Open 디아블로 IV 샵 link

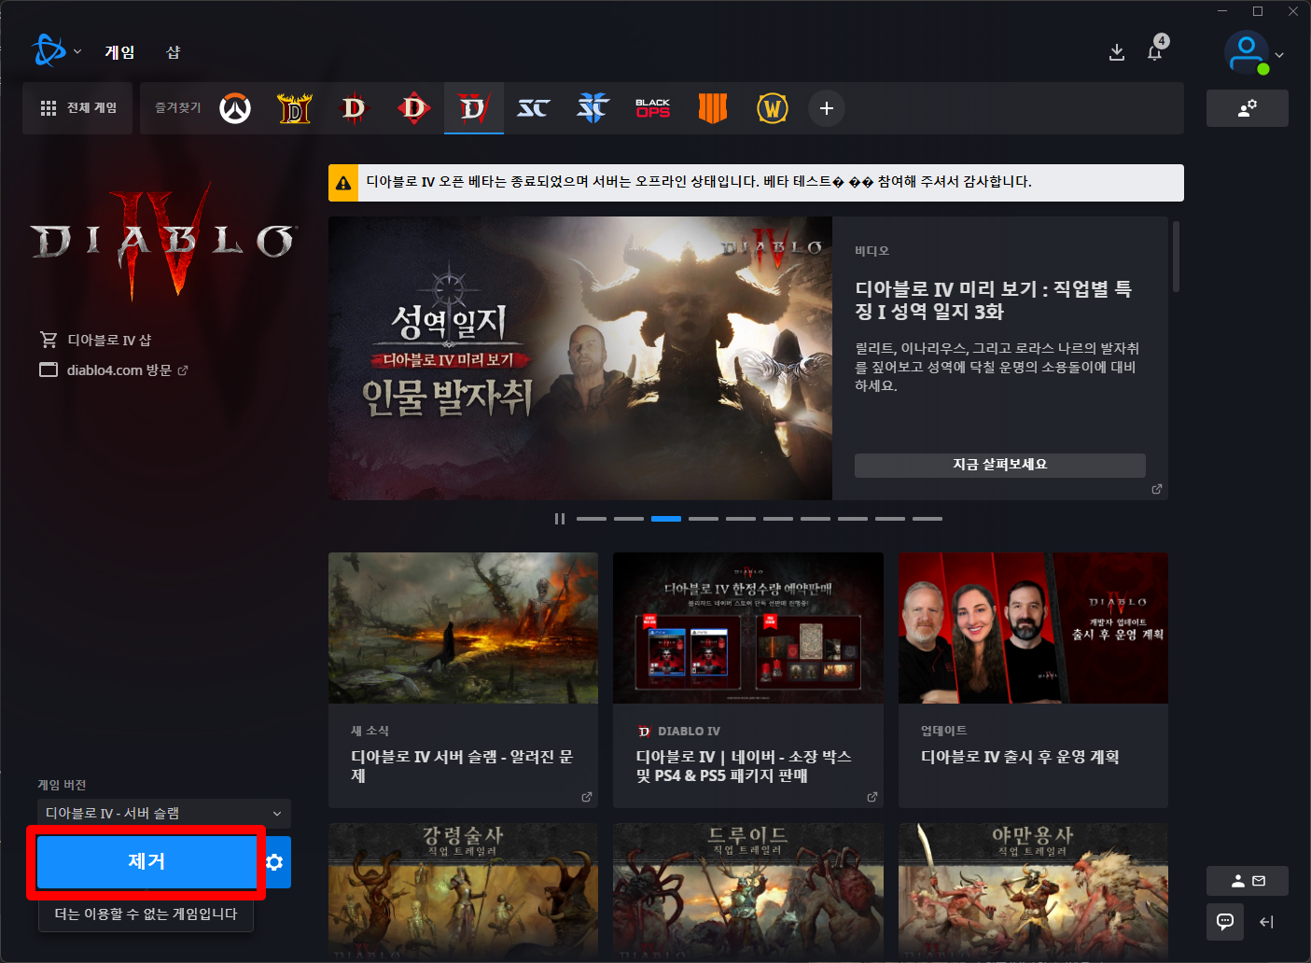95,340
